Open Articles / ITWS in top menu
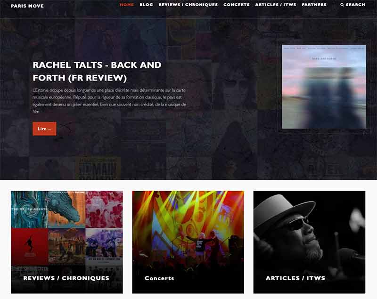The image size is (377, 299). click(x=276, y=5)
